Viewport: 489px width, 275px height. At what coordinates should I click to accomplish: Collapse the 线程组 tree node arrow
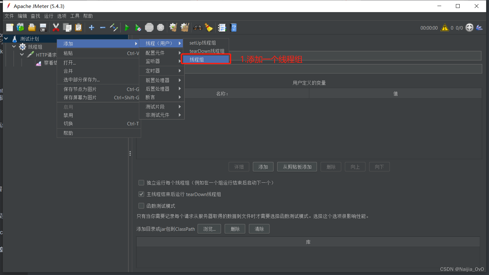point(14,46)
